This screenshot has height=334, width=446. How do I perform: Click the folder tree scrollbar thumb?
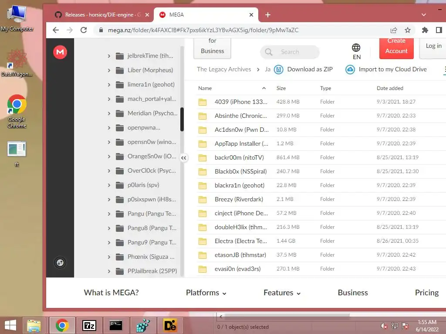tap(182, 119)
